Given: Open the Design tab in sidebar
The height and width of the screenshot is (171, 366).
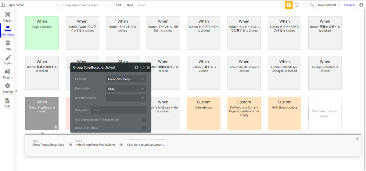Looking at the screenshot, I should click(x=8, y=17).
